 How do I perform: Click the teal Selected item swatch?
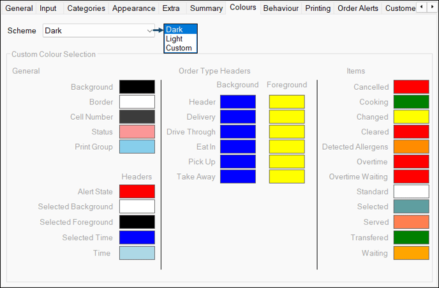click(x=411, y=206)
